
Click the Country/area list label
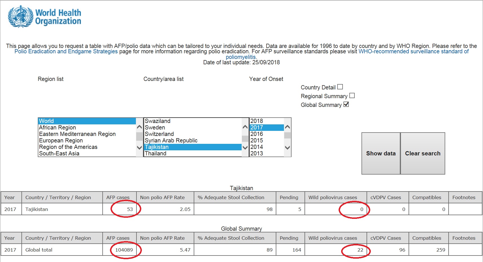point(164,79)
